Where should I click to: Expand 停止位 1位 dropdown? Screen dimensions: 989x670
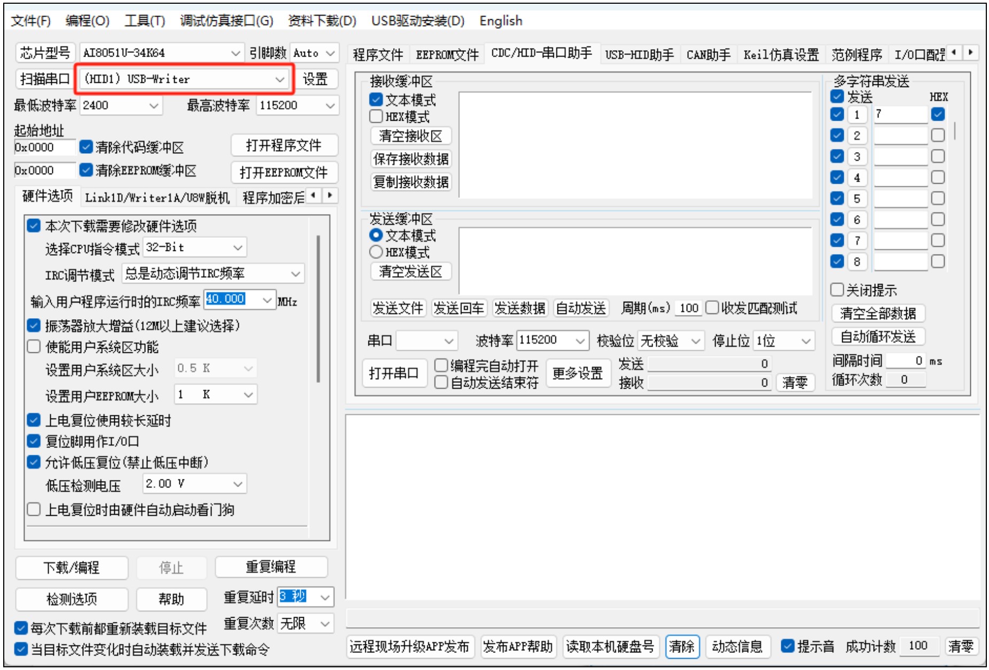[x=806, y=341]
